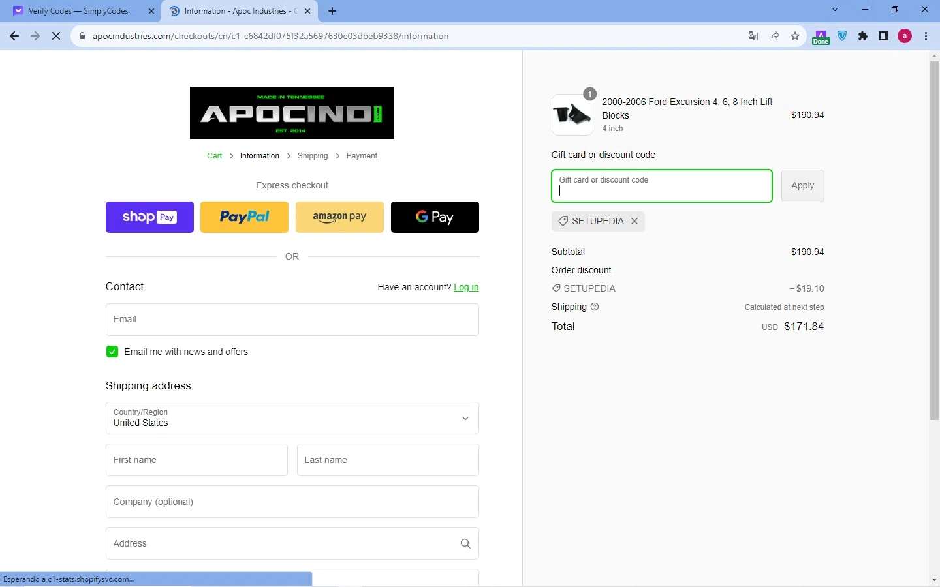Click the Ford Excursion lift blocks thumbnail
This screenshot has height=587, width=940.
point(572,115)
